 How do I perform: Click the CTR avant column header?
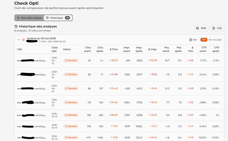pyautogui.click(x=203, y=49)
